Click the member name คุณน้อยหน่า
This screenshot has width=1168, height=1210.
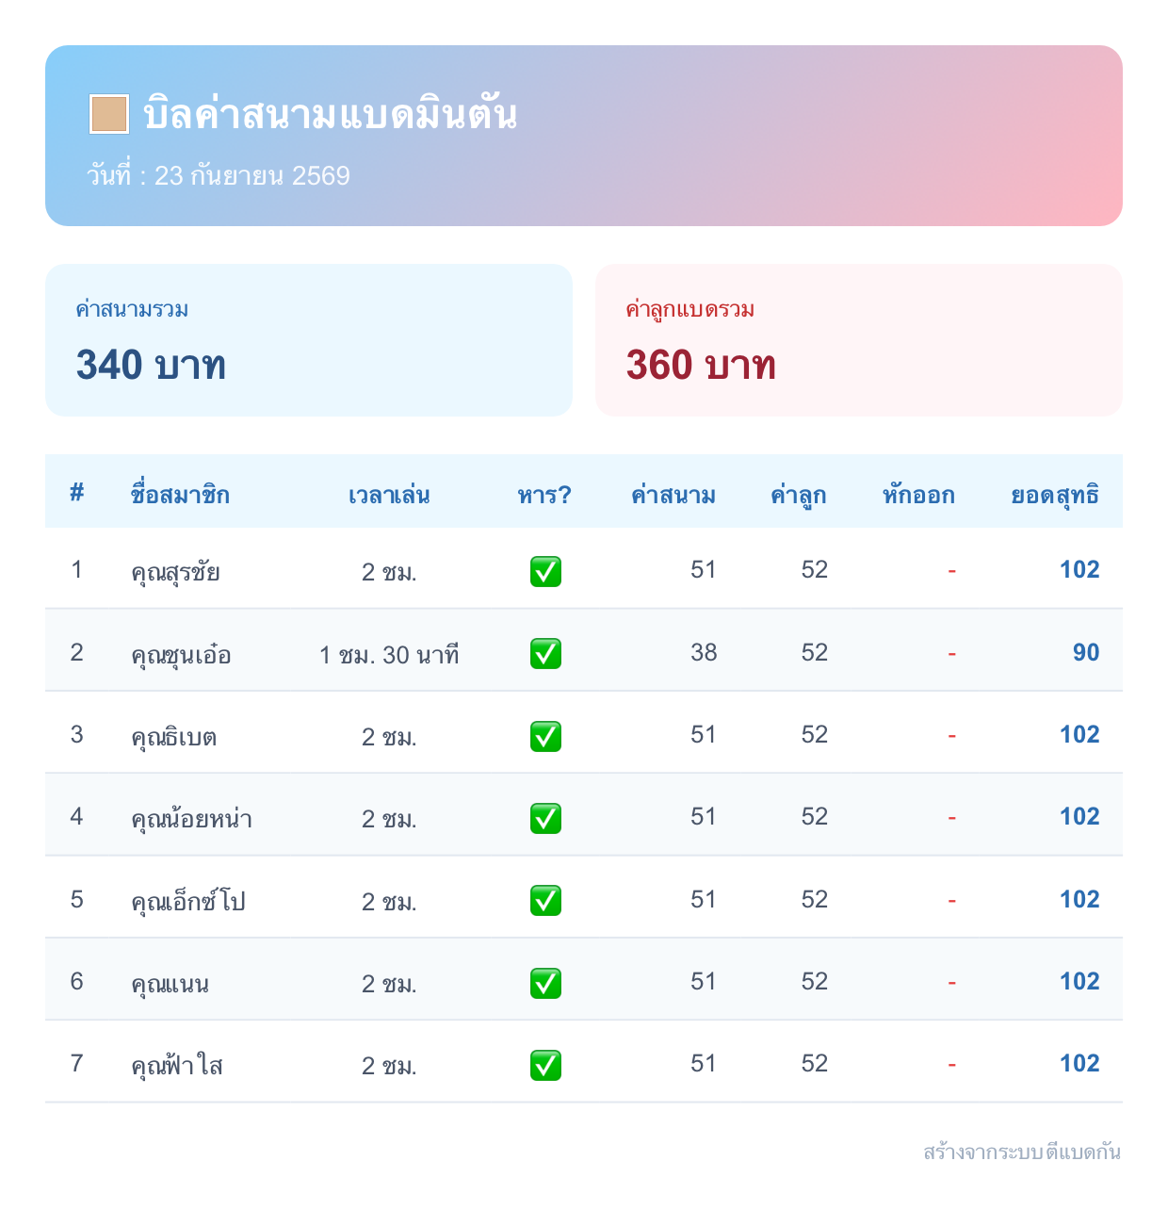tap(192, 818)
